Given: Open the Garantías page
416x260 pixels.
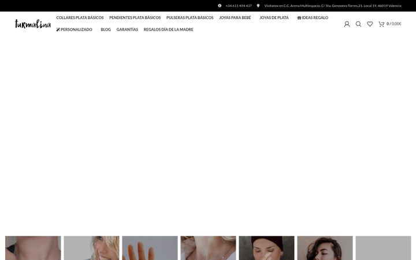Looking at the screenshot, I should (x=127, y=29).
